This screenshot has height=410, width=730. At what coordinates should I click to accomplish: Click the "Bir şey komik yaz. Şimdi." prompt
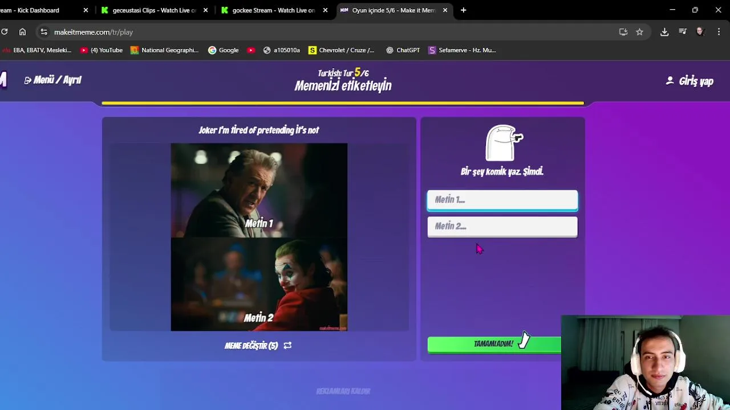(502, 171)
